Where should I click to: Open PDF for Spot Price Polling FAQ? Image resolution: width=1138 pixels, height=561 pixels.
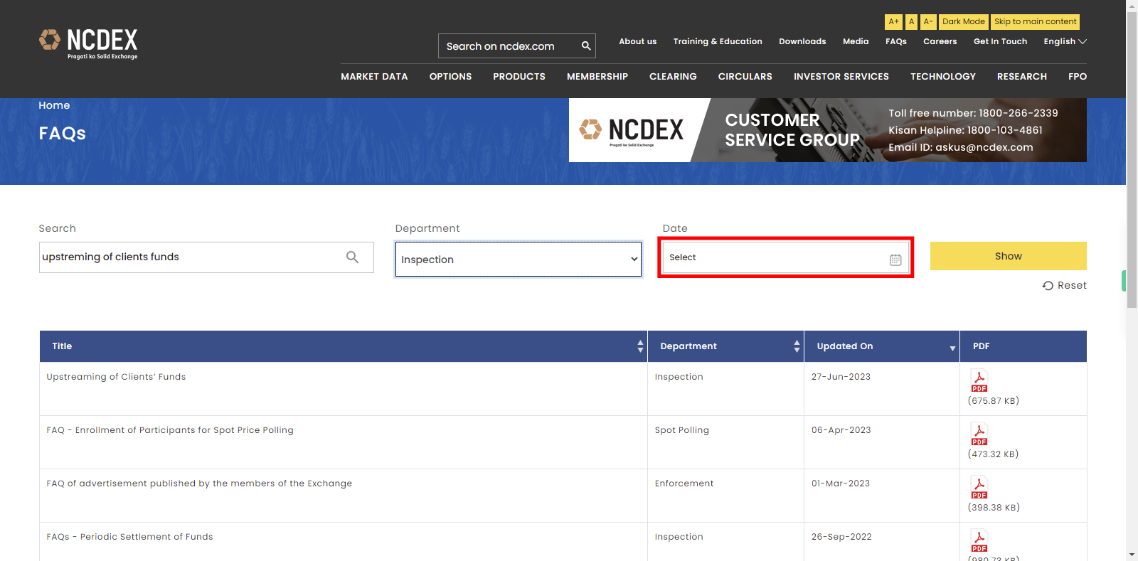979,434
